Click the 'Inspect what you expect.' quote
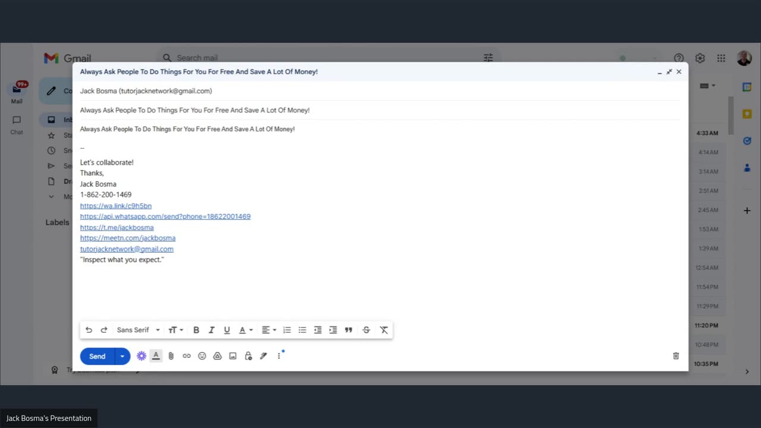Image resolution: width=761 pixels, height=428 pixels. tap(122, 260)
